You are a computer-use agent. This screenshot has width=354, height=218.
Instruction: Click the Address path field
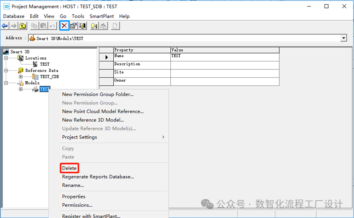[x=184, y=38]
